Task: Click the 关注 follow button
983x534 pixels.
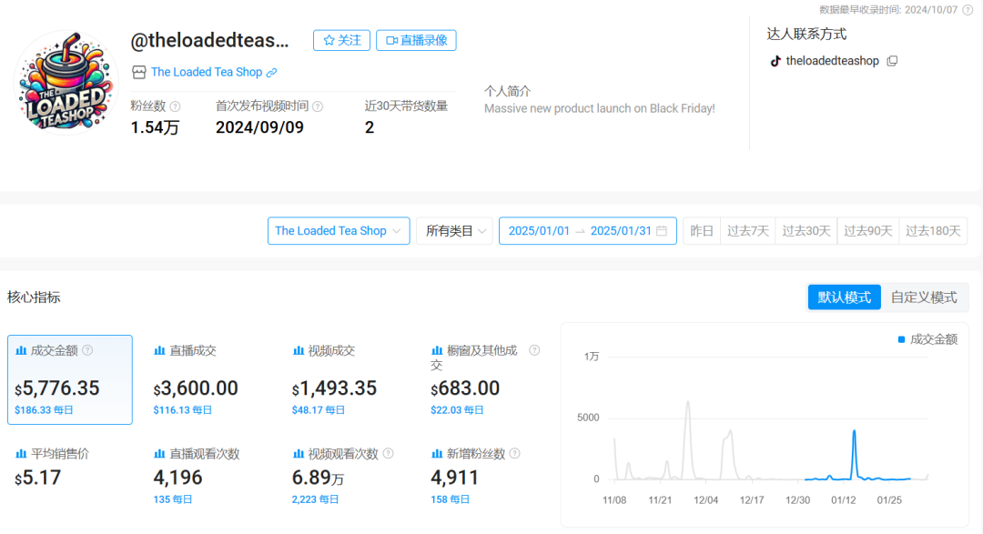Action: pyautogui.click(x=341, y=40)
